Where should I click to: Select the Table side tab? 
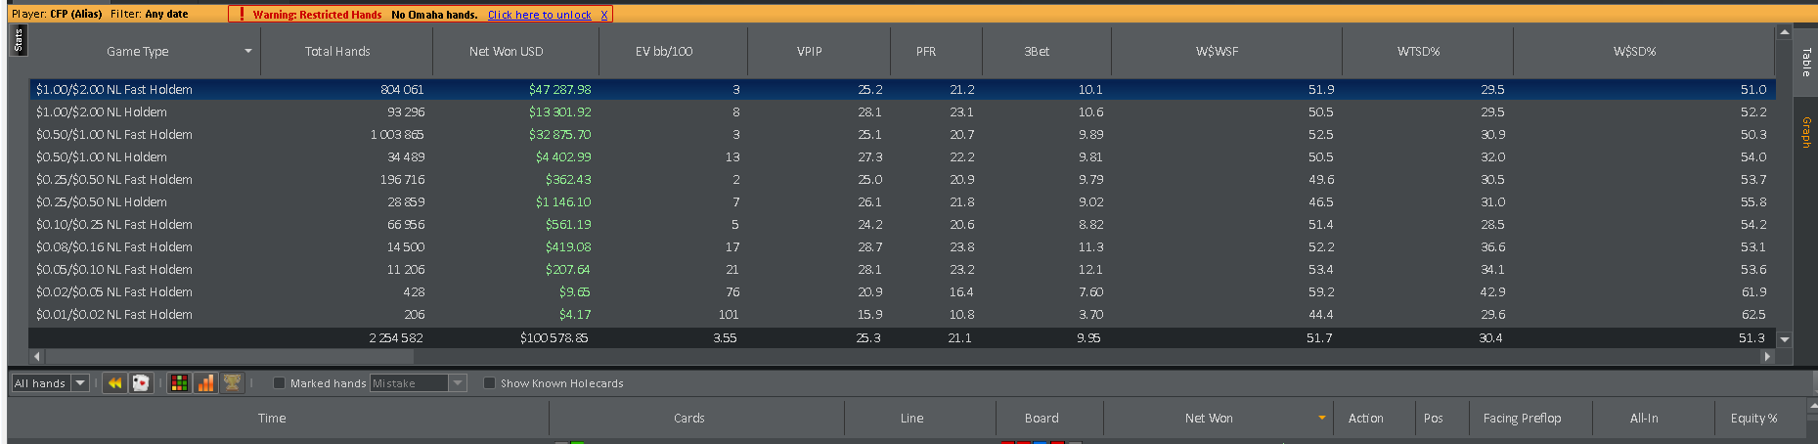[x=1806, y=61]
